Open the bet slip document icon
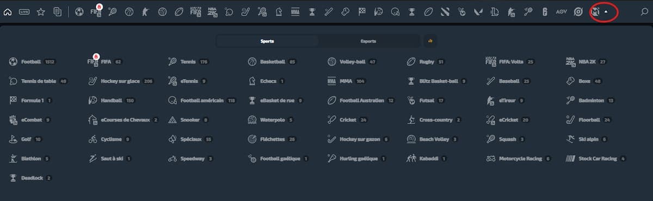This screenshot has height=201, width=653. tap(57, 11)
